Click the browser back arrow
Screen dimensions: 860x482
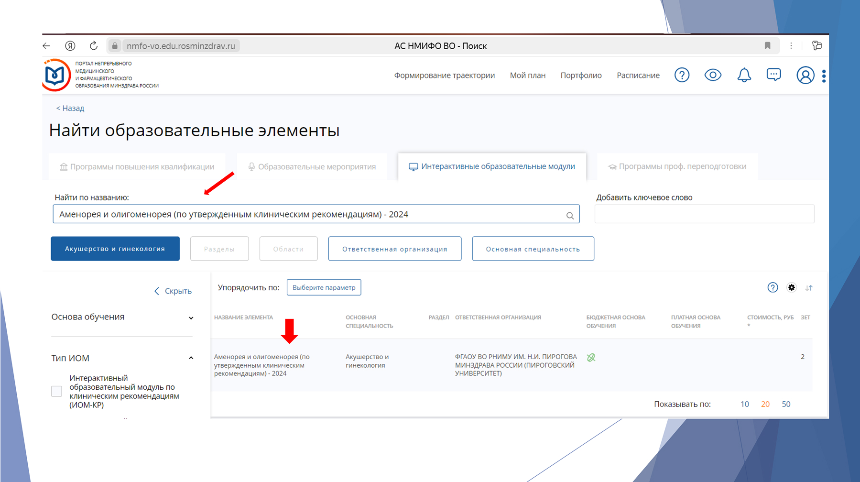[46, 46]
